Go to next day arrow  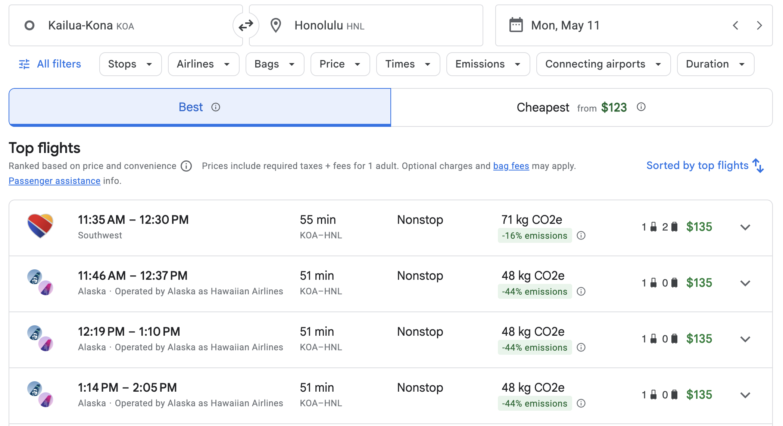point(759,25)
